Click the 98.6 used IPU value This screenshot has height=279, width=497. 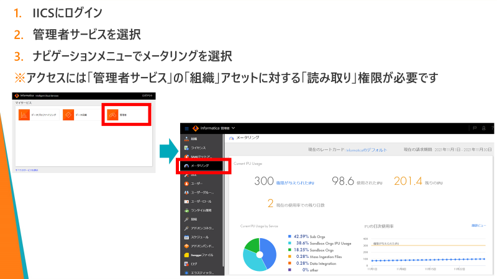pos(343,181)
